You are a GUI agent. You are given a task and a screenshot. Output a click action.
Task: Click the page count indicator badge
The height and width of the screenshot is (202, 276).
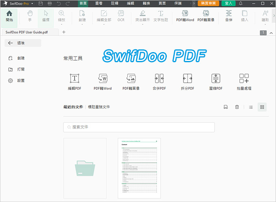pyautogui.click(x=263, y=33)
